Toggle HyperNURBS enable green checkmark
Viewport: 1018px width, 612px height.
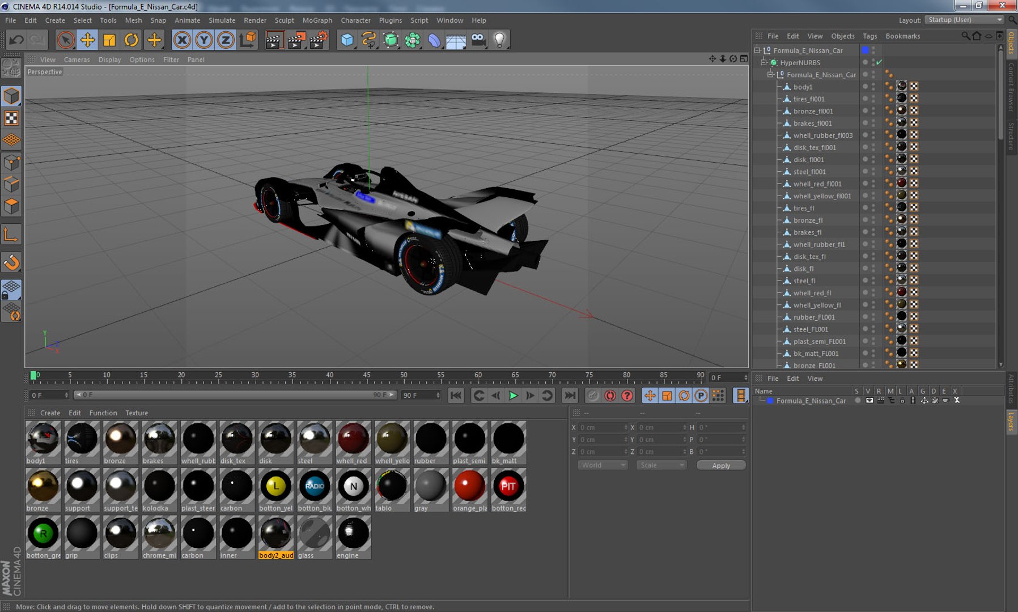[879, 62]
